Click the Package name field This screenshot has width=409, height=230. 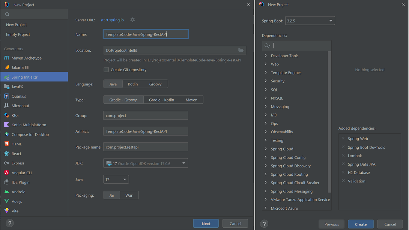(146, 147)
